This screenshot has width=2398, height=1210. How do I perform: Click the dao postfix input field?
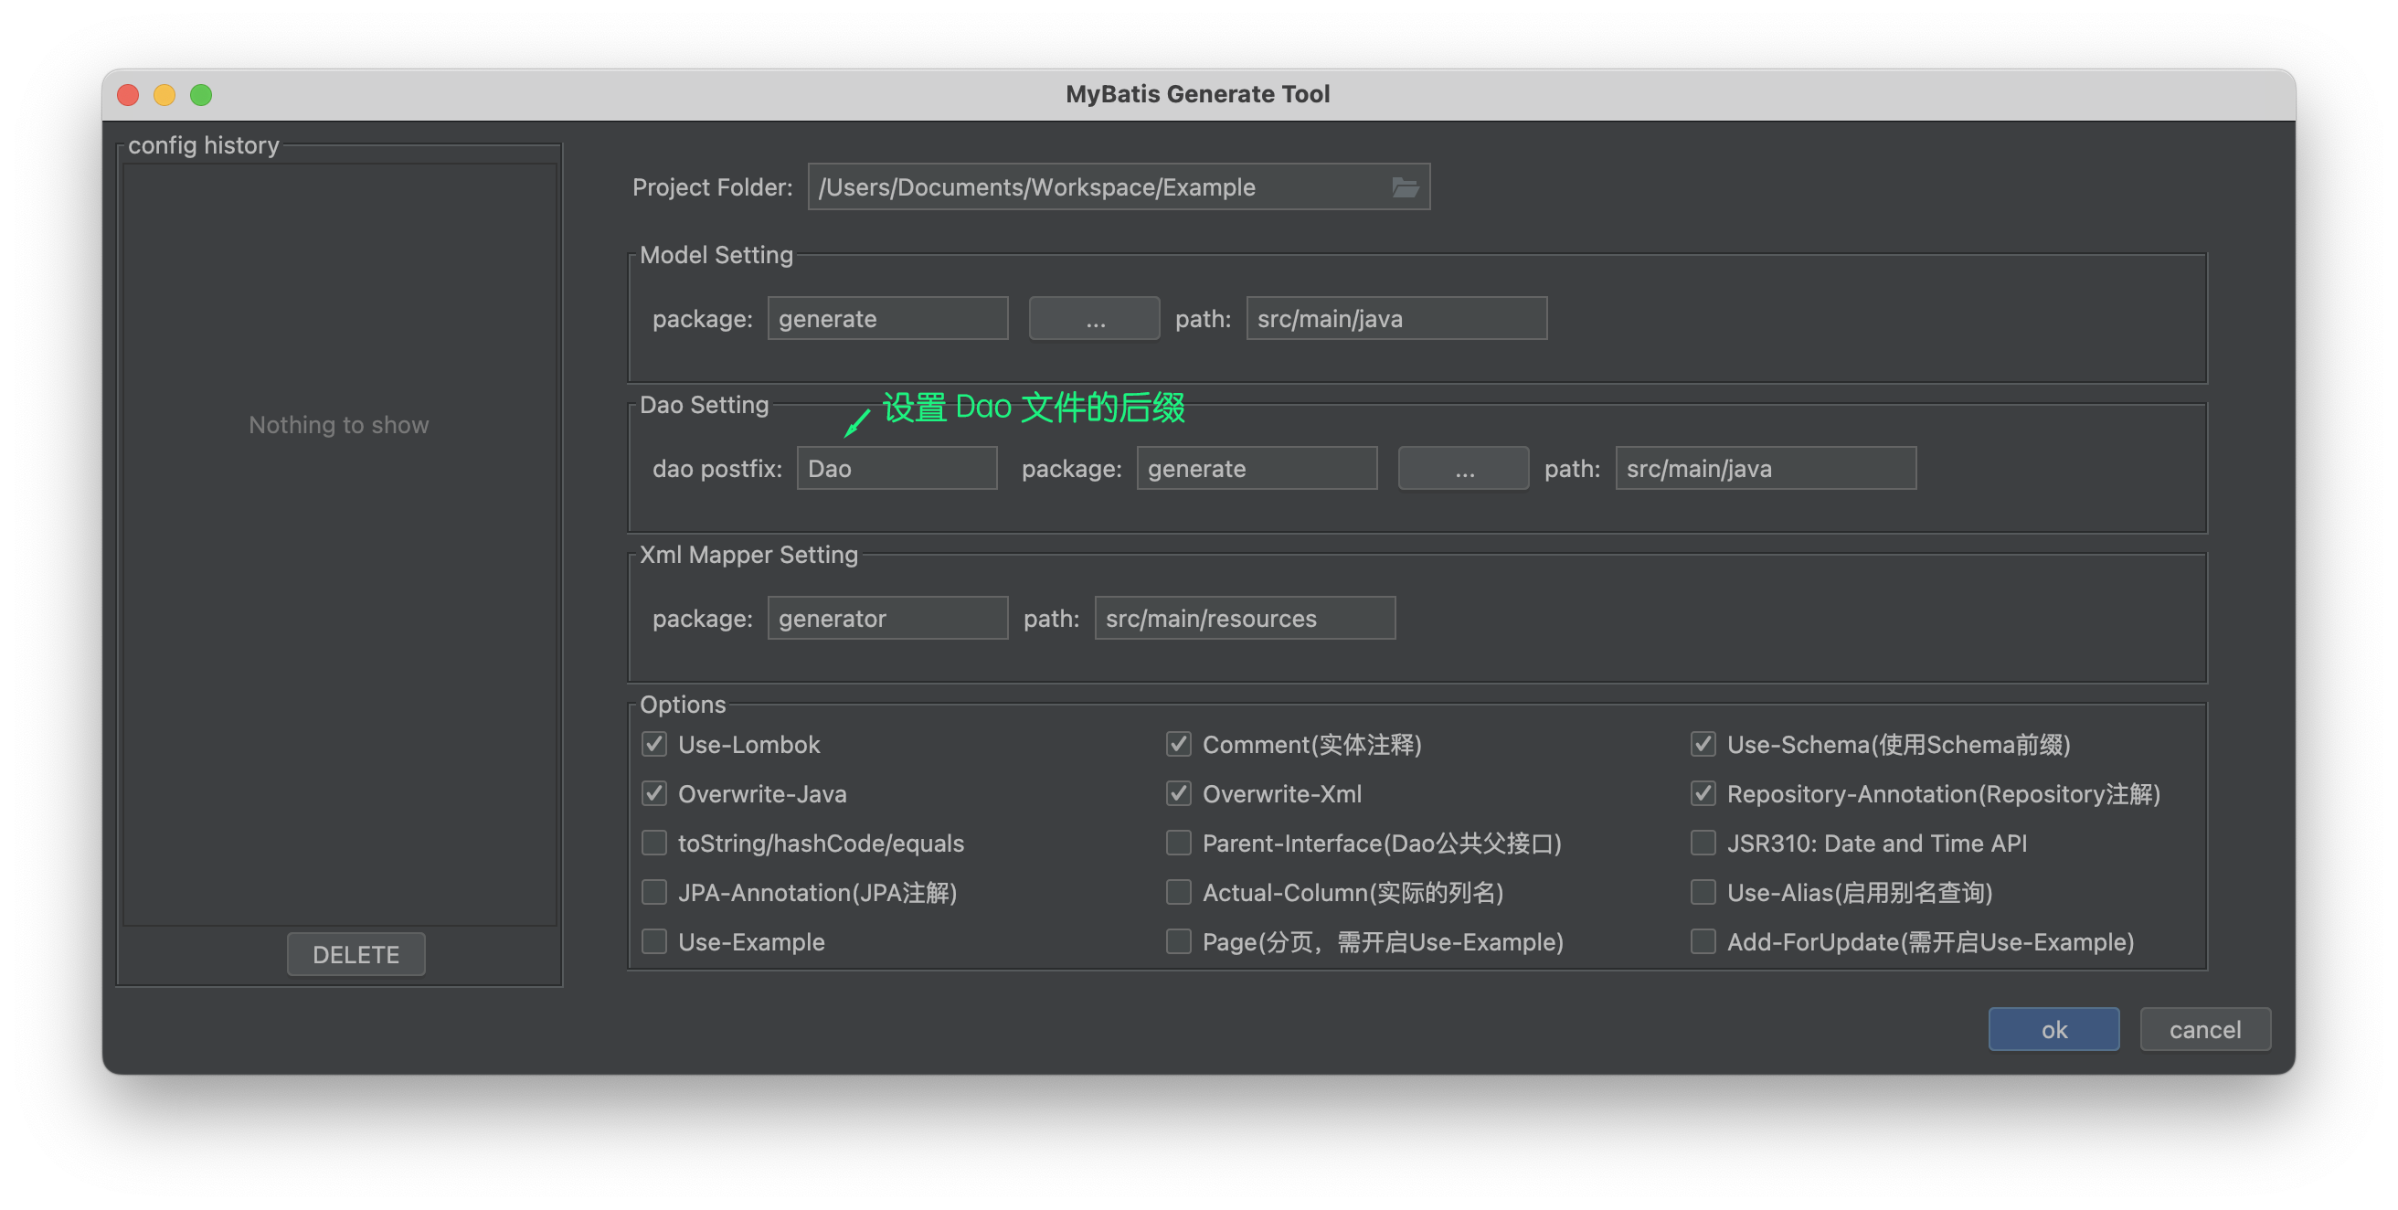tap(896, 469)
